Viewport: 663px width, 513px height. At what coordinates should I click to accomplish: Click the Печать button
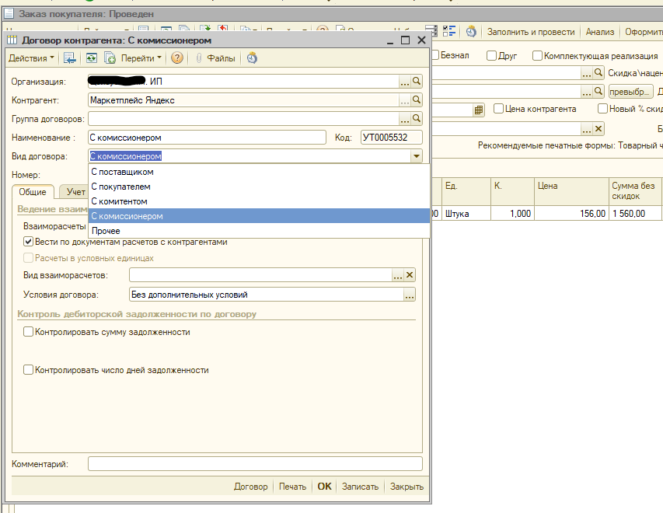pyautogui.click(x=292, y=487)
